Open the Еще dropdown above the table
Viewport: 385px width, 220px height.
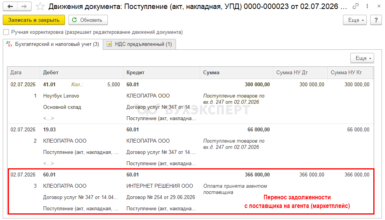point(362,58)
